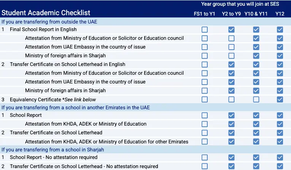291x170 pixels.
Task: Click the 'See link below' text
Action: point(80,100)
